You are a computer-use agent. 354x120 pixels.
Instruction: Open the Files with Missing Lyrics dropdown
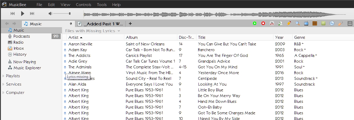coord(93,31)
